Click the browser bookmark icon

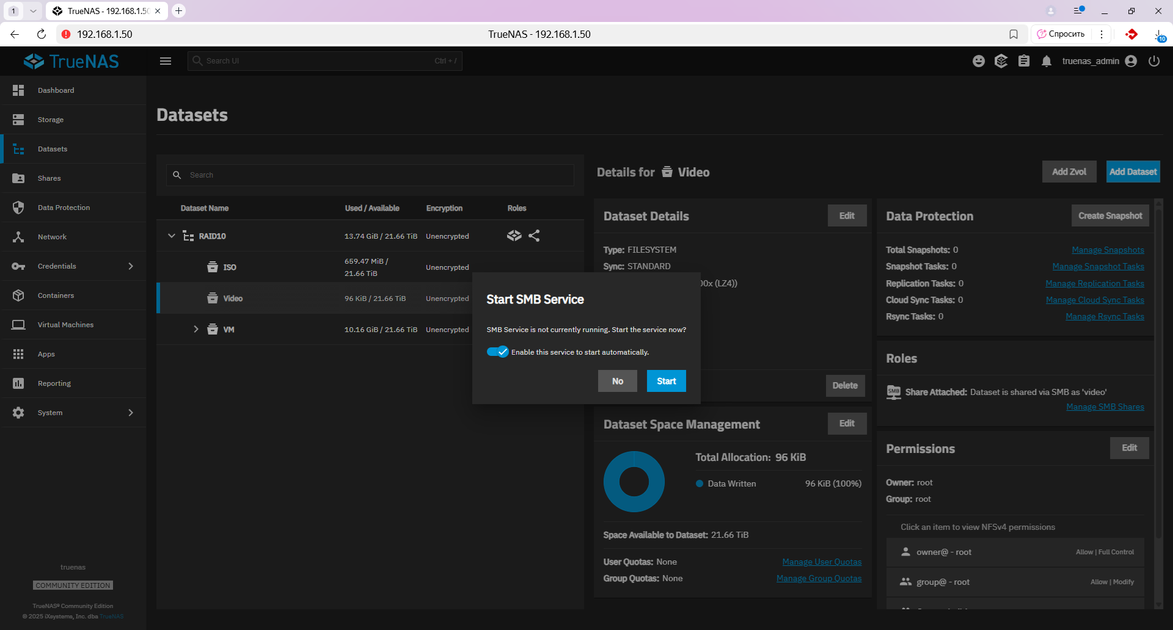(x=1014, y=34)
